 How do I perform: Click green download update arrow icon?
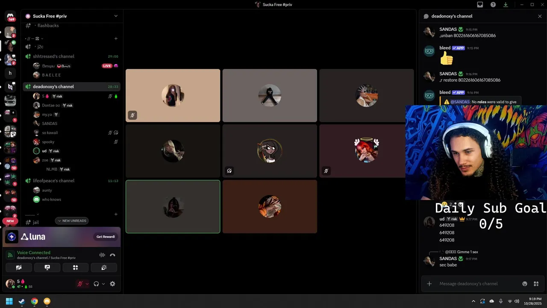click(x=506, y=5)
